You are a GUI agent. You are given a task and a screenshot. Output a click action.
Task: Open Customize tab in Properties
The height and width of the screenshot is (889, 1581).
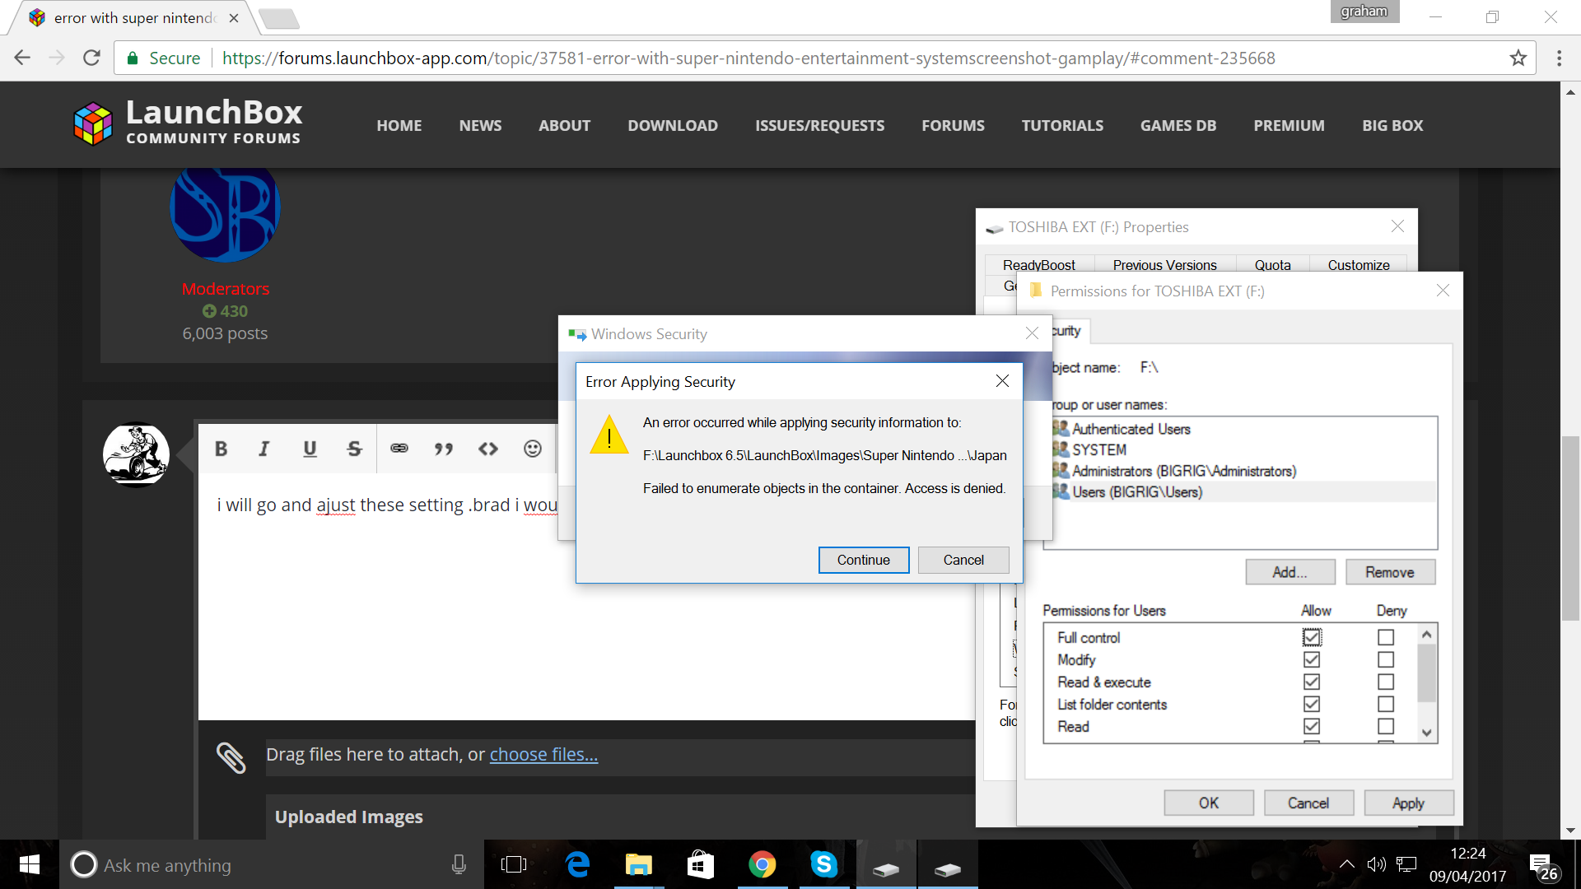coord(1359,264)
